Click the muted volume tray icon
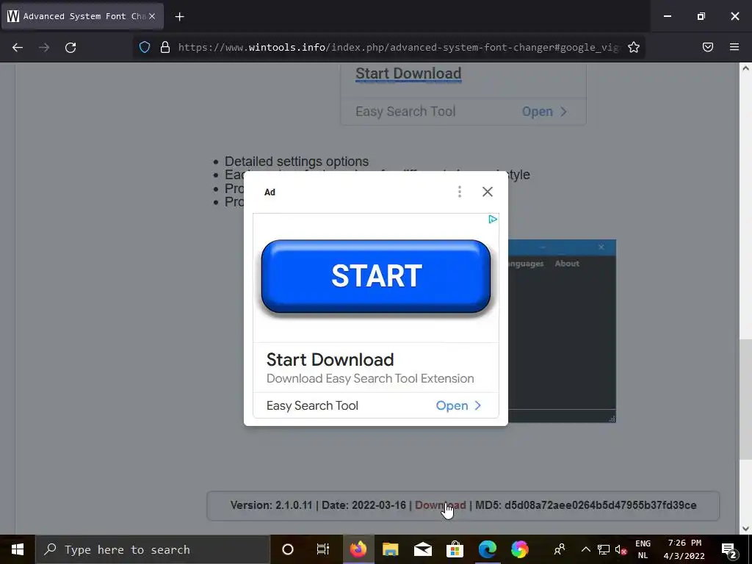 coord(621,549)
